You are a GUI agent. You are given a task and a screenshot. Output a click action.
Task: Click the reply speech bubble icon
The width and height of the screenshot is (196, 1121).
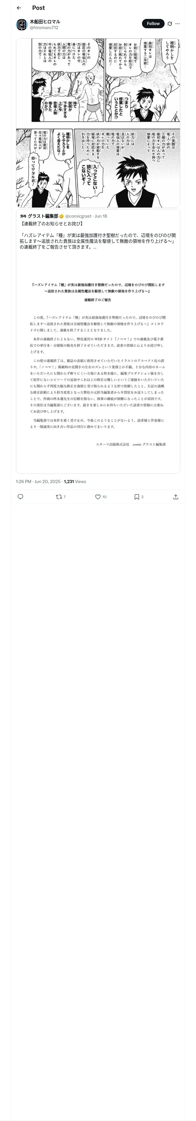point(20,496)
